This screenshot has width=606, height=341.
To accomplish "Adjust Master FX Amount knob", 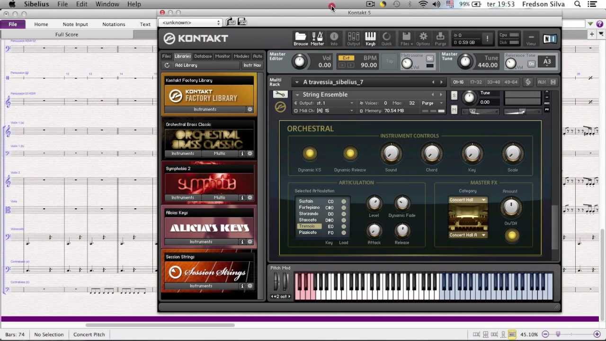I will pos(510,206).
